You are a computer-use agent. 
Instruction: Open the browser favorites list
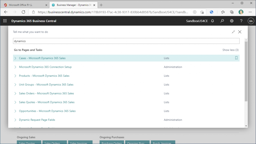click(223, 12)
